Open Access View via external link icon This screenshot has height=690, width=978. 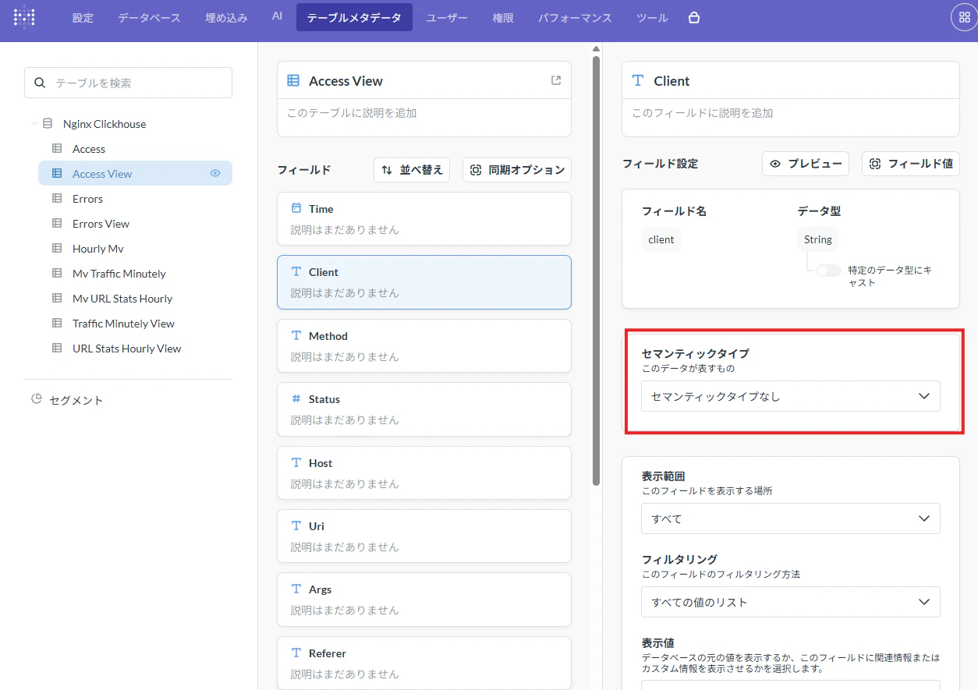pyautogui.click(x=556, y=80)
